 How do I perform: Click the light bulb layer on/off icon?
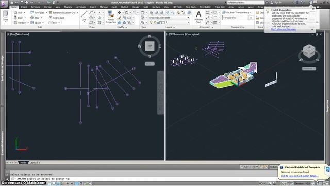coord(151,22)
